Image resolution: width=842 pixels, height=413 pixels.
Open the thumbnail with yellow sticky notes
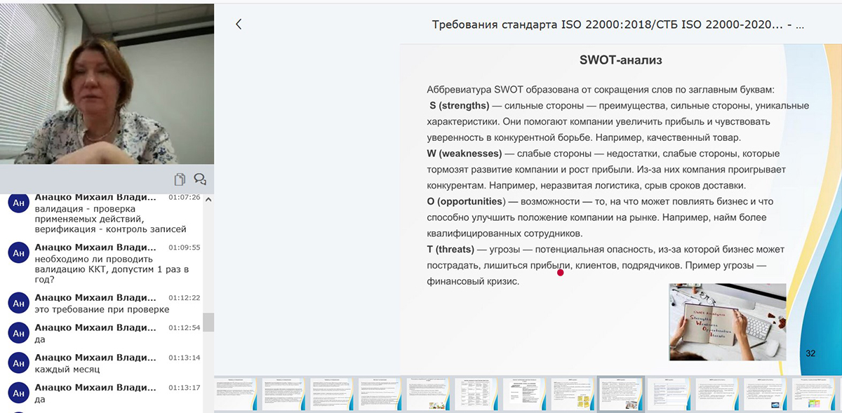(x=572, y=394)
